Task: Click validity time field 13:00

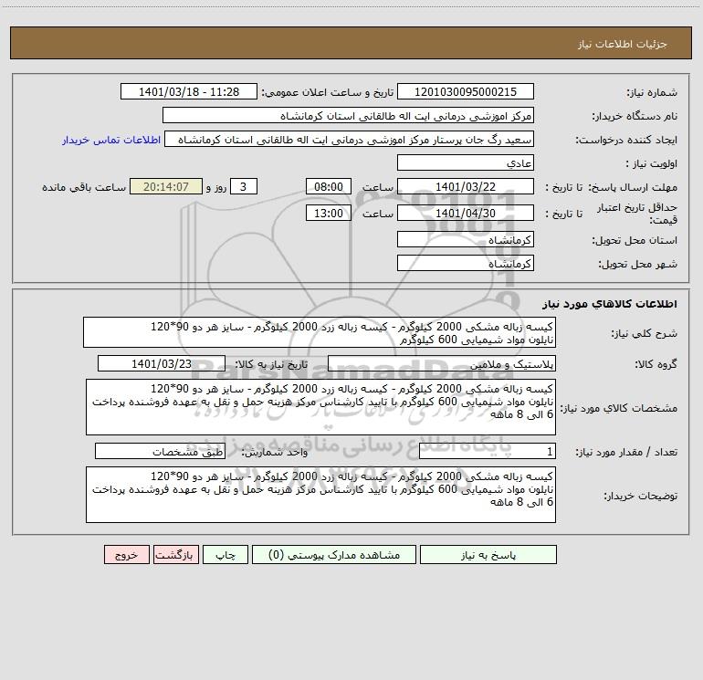Action: [328, 214]
